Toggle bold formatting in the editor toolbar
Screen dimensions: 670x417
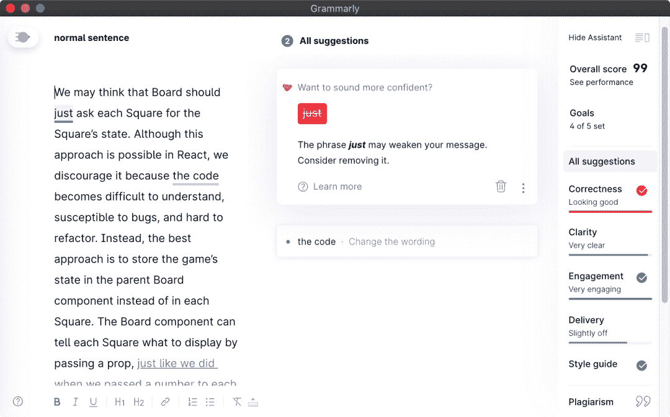(57, 402)
